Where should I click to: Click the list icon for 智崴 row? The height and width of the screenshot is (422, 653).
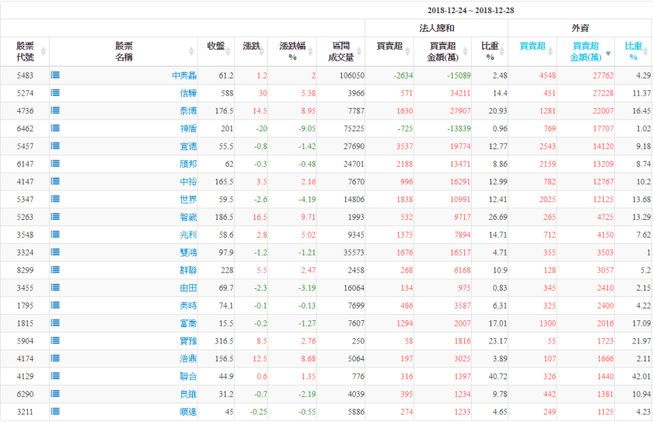coord(55,217)
